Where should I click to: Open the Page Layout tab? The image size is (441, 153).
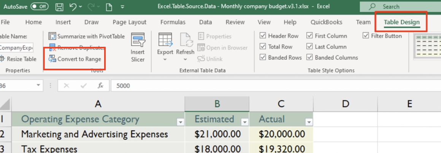coord(129,22)
